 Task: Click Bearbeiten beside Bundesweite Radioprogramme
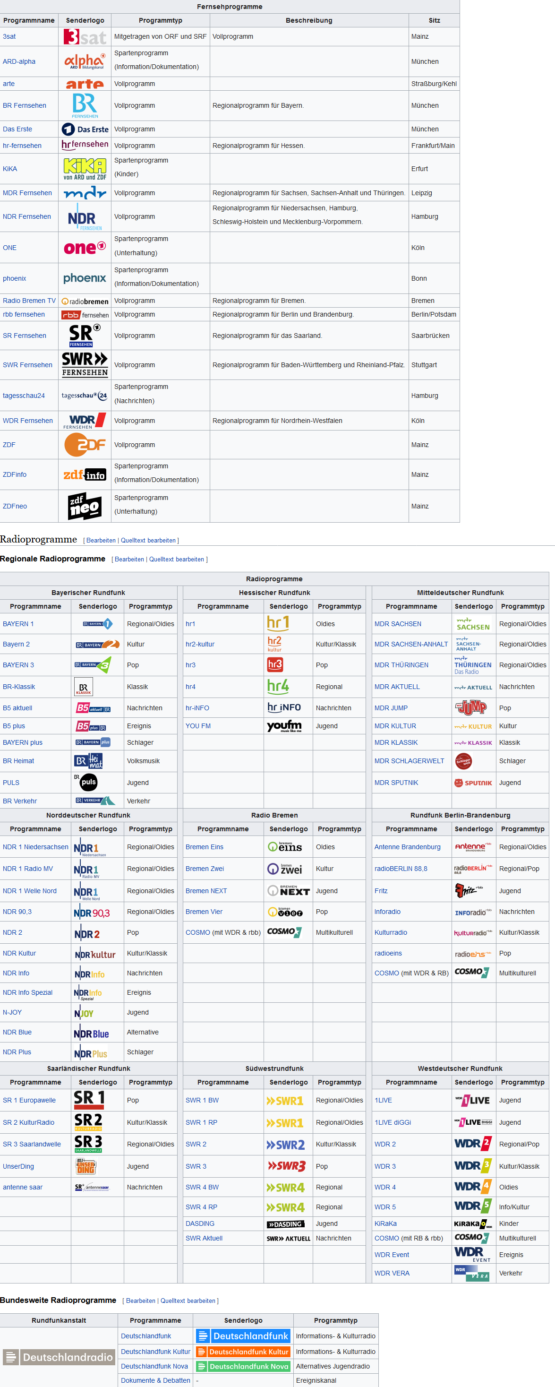(140, 1301)
